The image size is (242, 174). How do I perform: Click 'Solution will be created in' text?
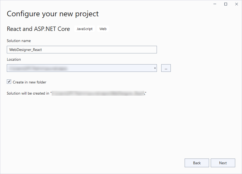[28, 94]
